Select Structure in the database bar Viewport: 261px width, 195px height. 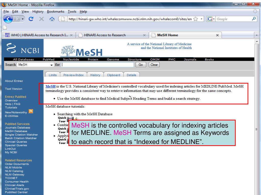135,59
